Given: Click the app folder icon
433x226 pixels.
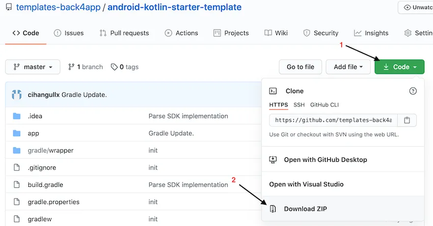Looking at the screenshot, I should pyautogui.click(x=17, y=133).
